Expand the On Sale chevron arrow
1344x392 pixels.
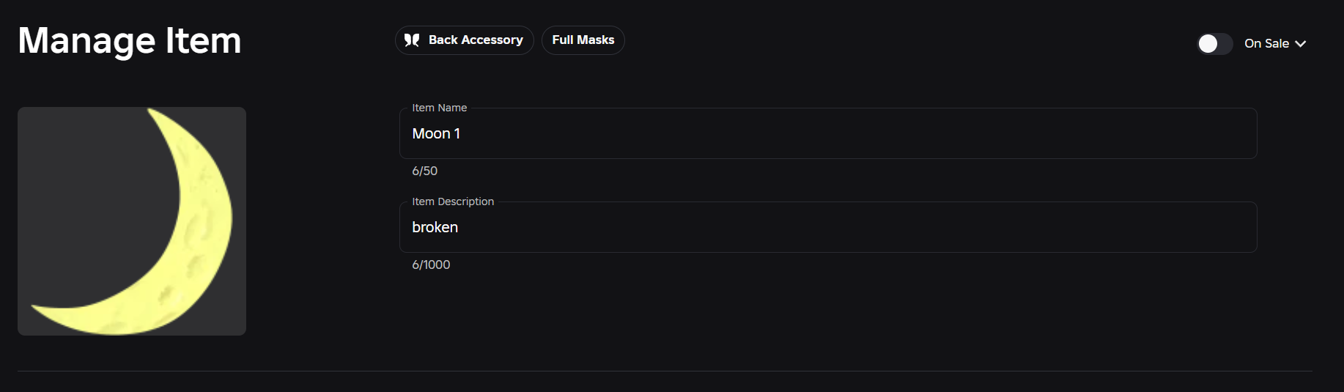pos(1301,44)
